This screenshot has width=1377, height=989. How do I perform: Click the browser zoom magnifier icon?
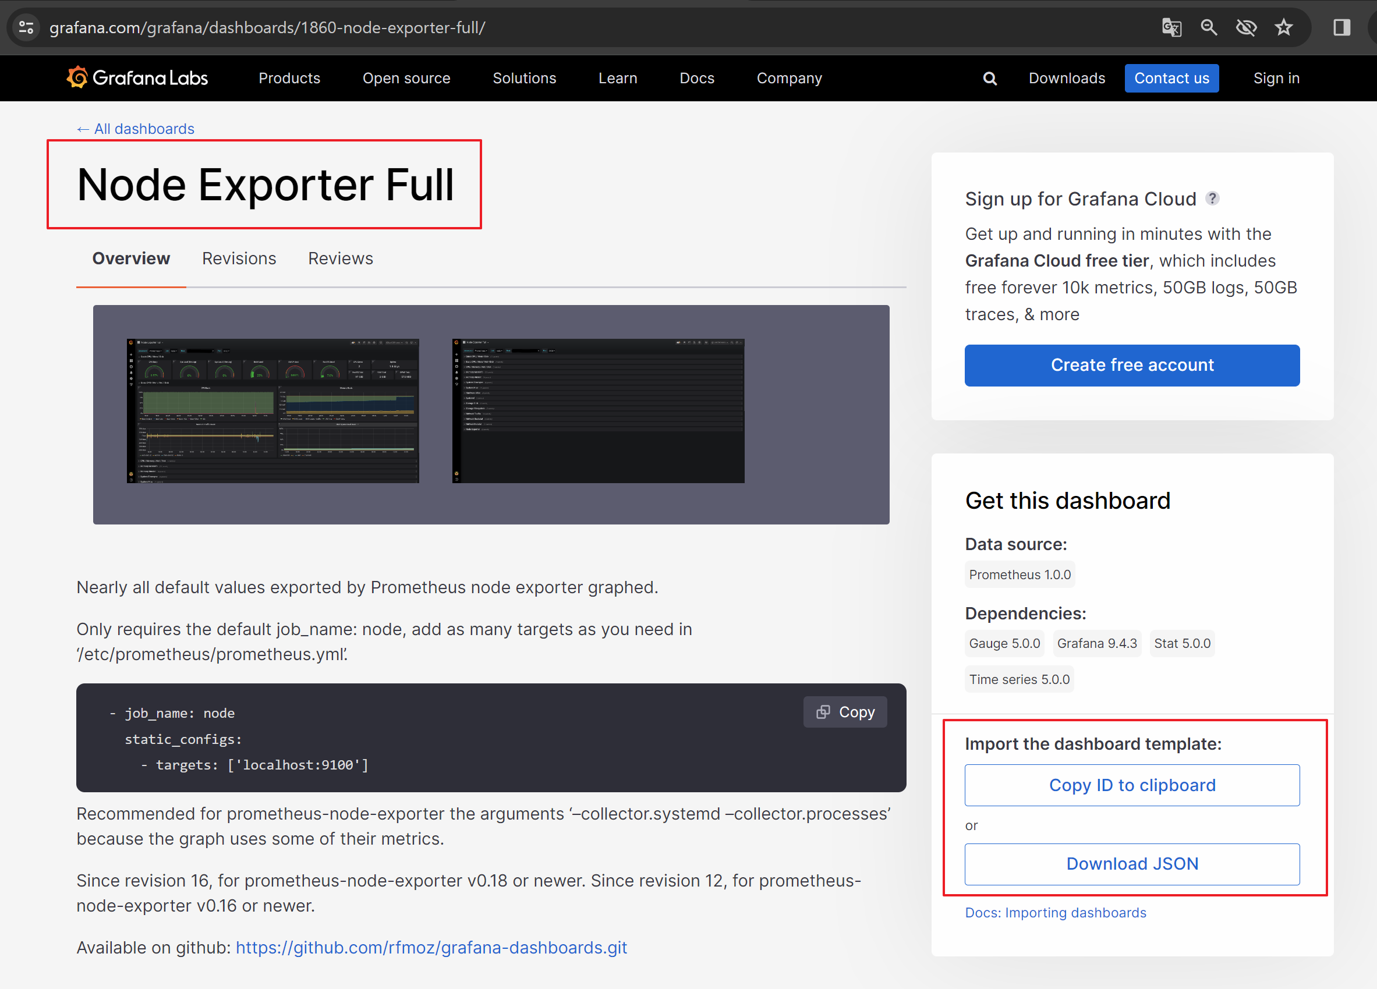pyautogui.click(x=1208, y=27)
